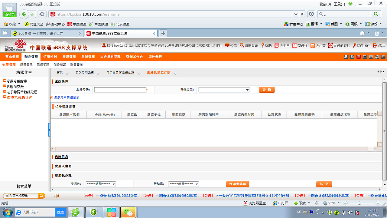
Task: Open 微课程 micro-course shortcut
Action: coord(300,45)
